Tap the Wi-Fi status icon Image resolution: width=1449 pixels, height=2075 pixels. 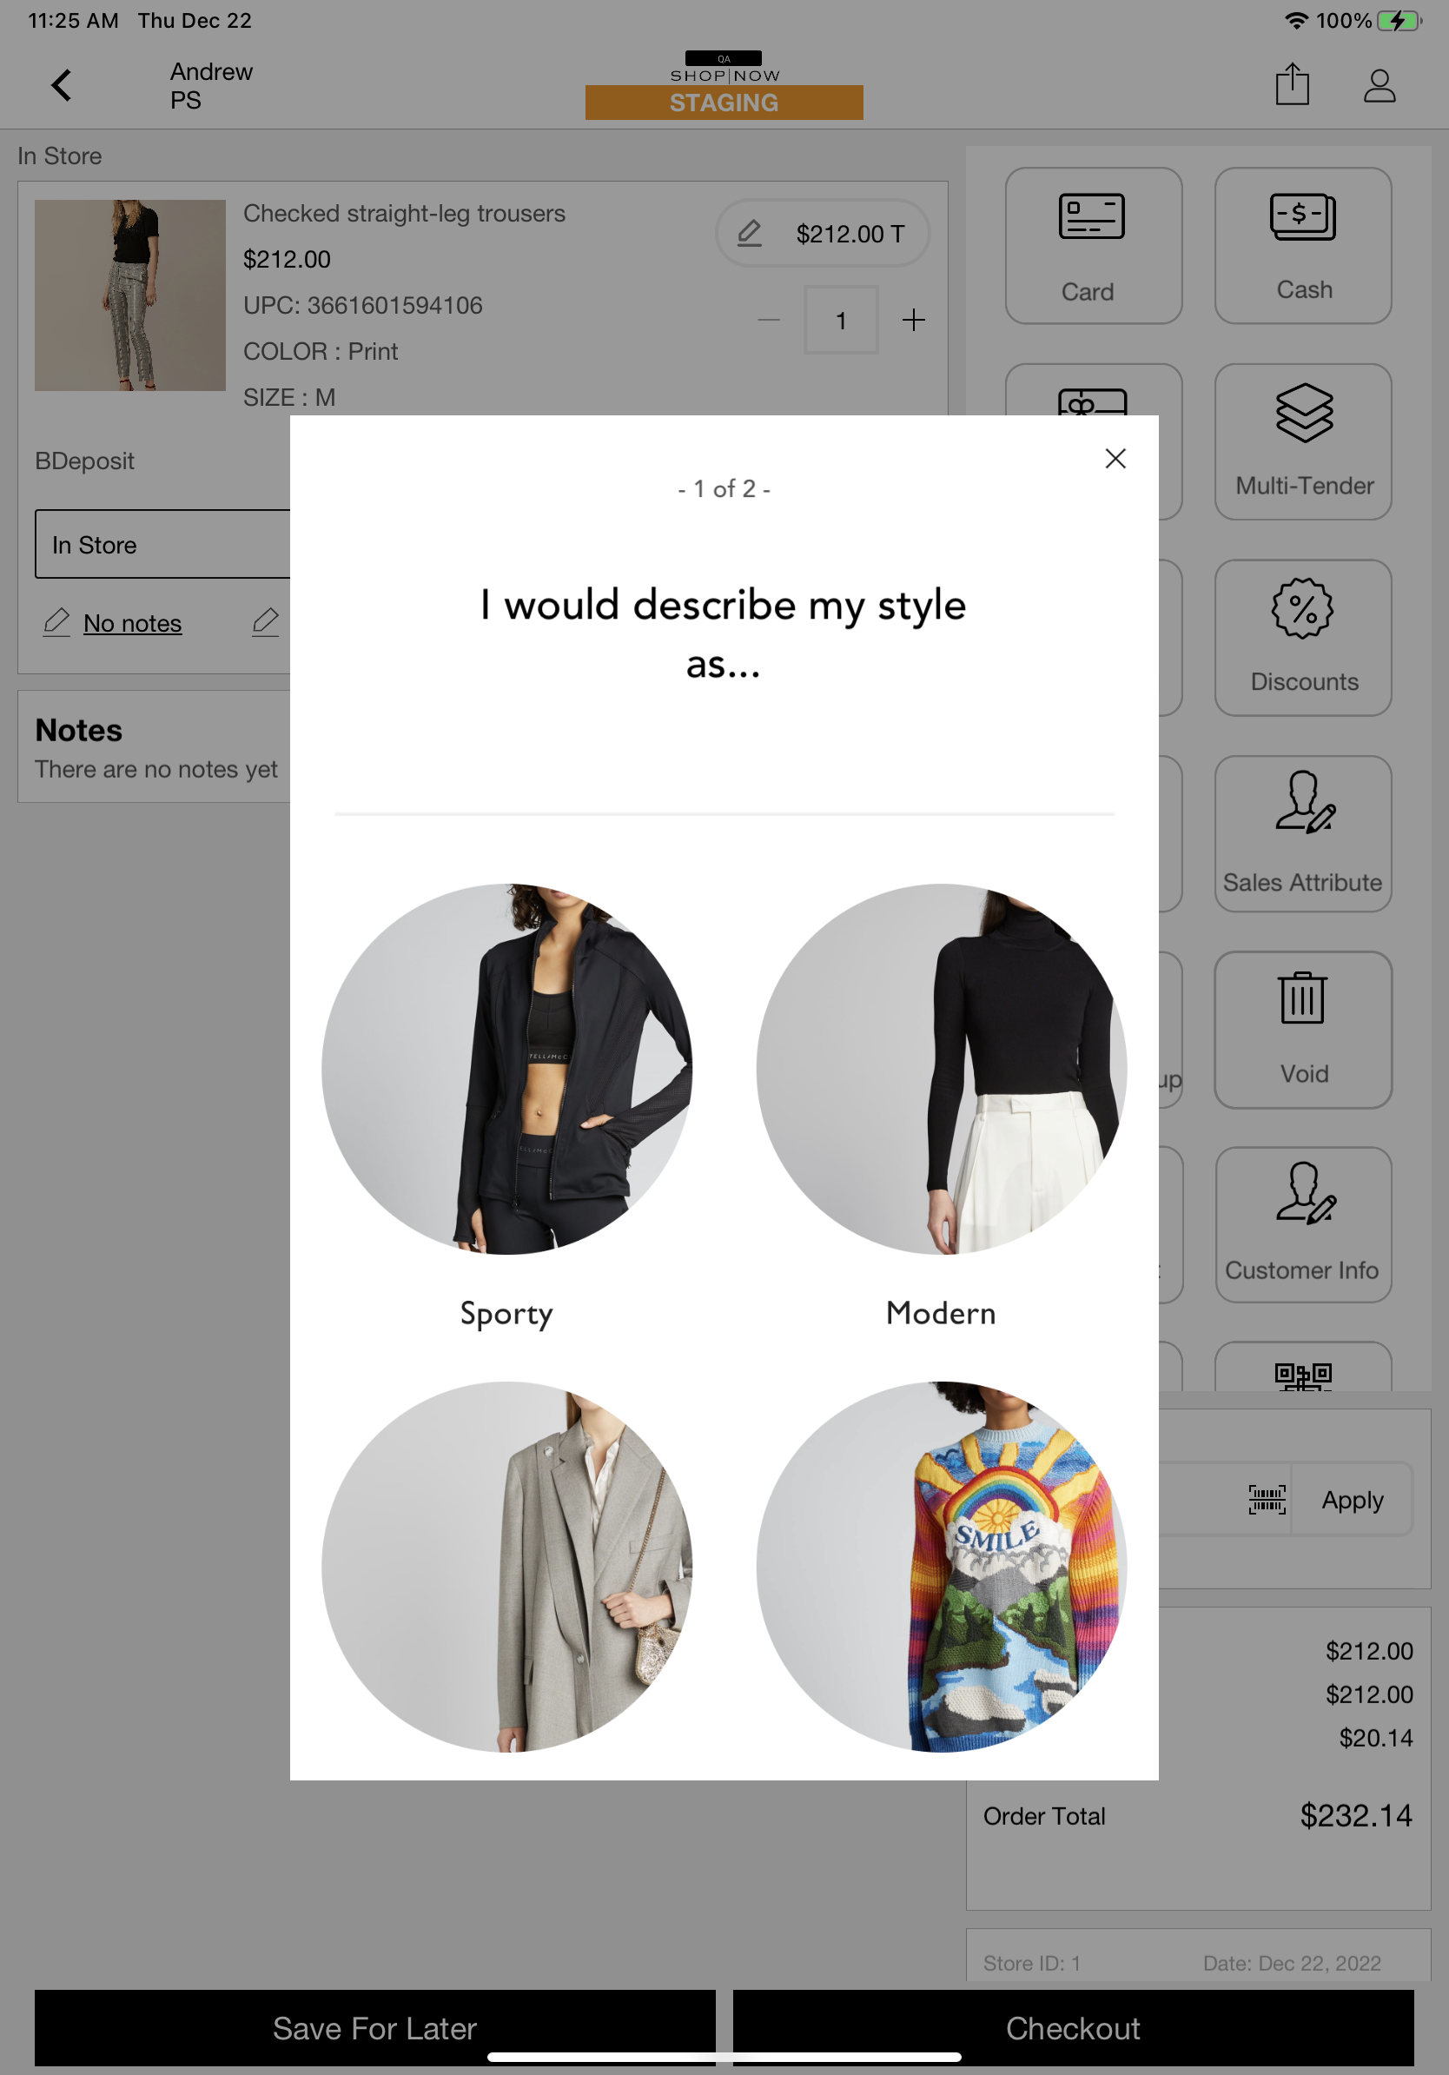point(1296,21)
